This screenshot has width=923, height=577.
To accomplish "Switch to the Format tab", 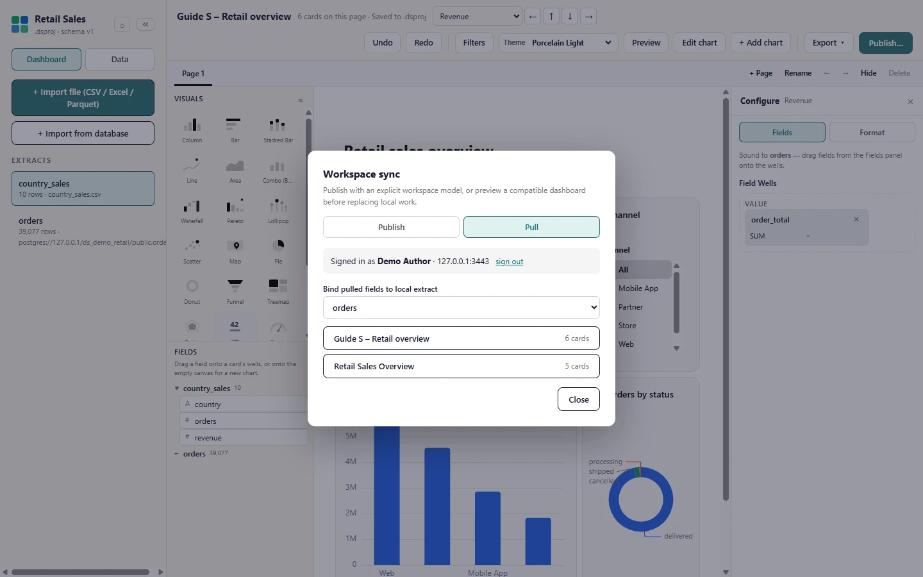I will (x=872, y=132).
